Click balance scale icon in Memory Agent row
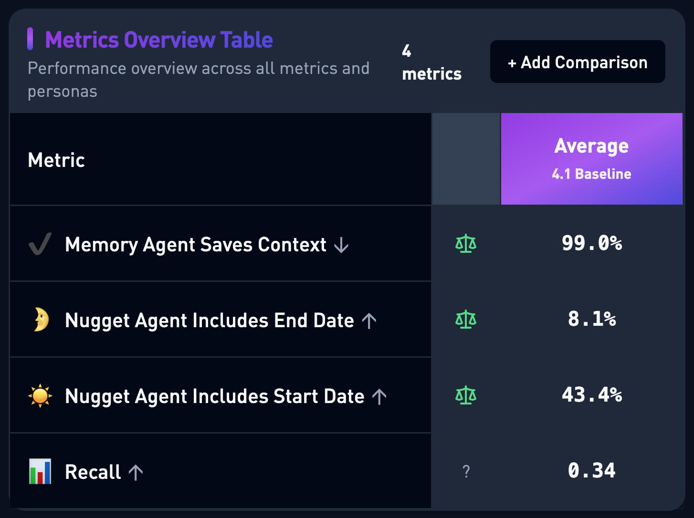The image size is (694, 518). tap(466, 244)
